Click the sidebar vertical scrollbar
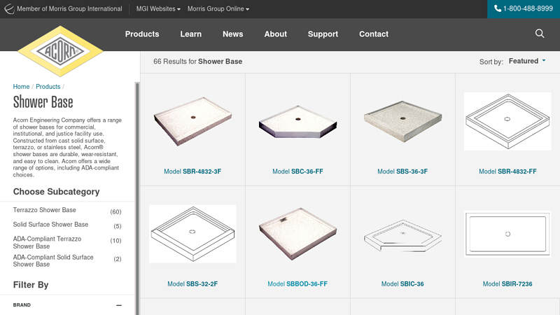Screen dimensions: 560x315 (137, 196)
